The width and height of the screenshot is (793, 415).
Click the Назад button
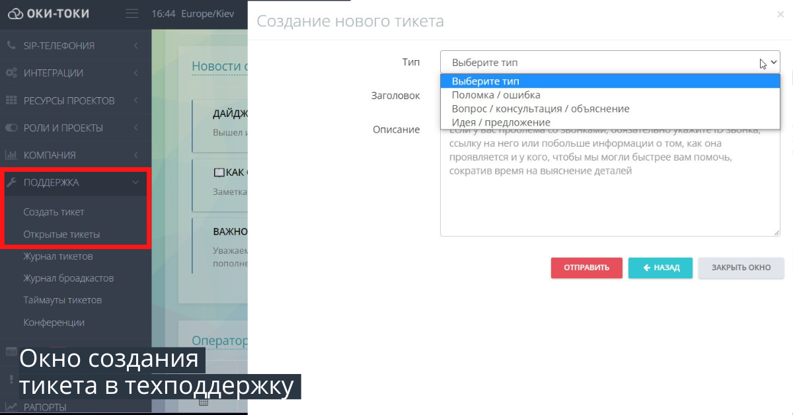coord(660,268)
